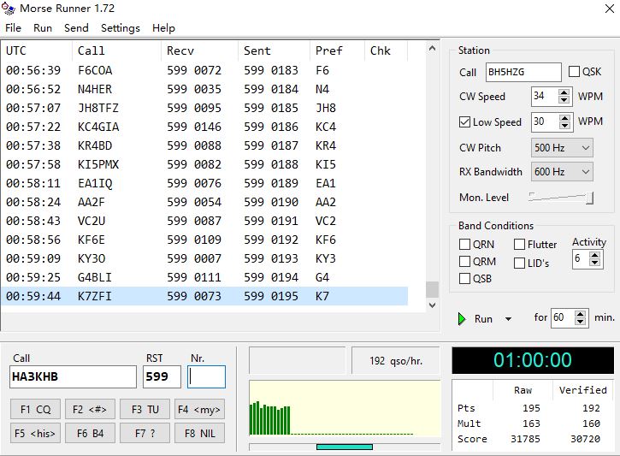This screenshot has height=456, width=620.
Task: Click the RST input field
Action: tap(162, 376)
